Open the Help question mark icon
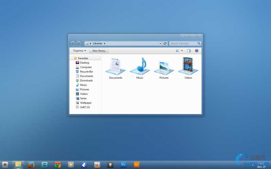 coord(197,51)
